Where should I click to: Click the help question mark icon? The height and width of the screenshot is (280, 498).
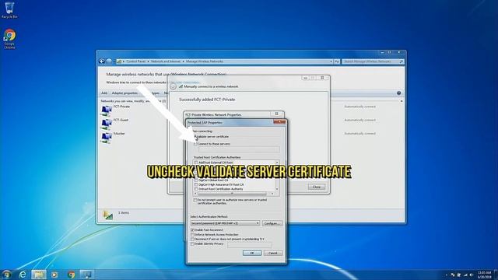(398, 93)
